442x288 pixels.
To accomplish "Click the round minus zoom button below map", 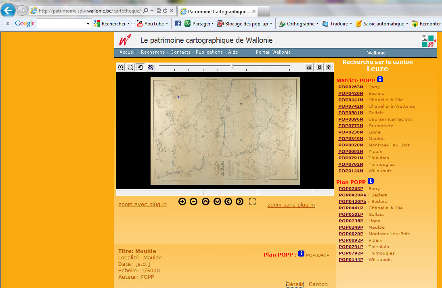I will click(193, 202).
